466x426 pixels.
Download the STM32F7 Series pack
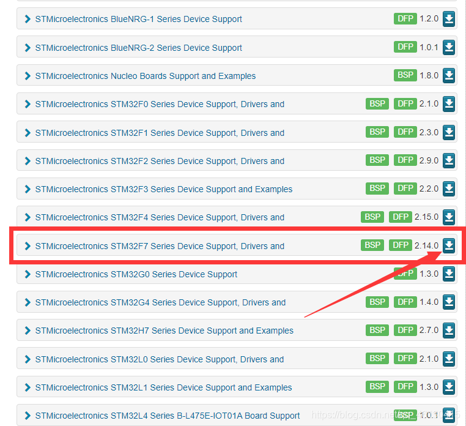449,245
